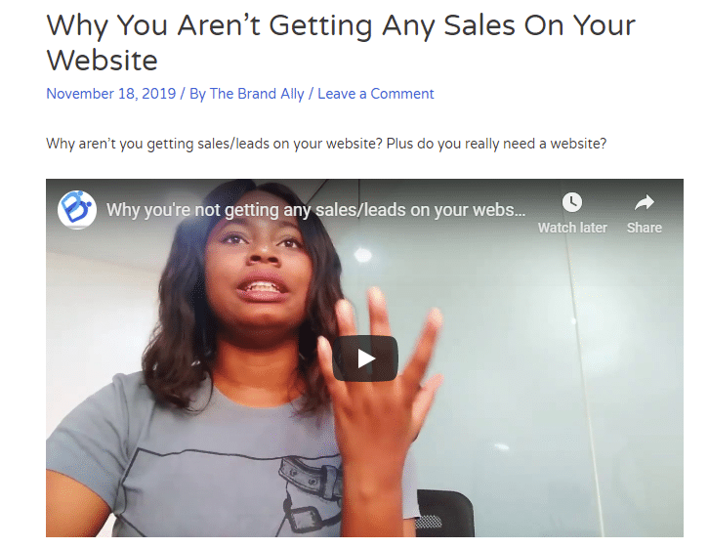Image resolution: width=709 pixels, height=548 pixels.
Task: Click the Share arrow icon
Action: point(644,202)
